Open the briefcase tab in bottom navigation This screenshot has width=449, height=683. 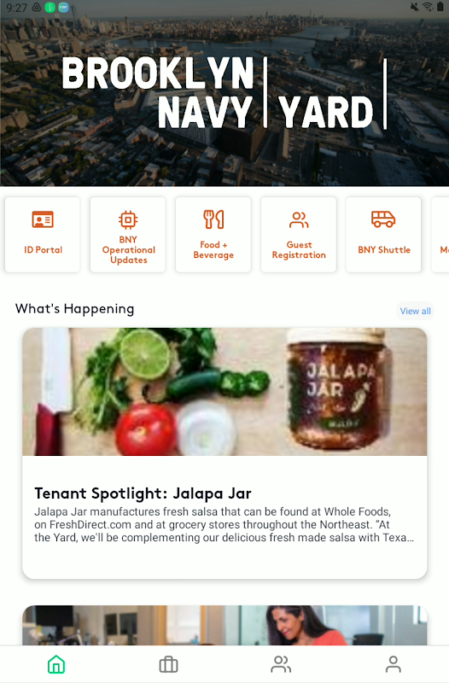coord(168,665)
